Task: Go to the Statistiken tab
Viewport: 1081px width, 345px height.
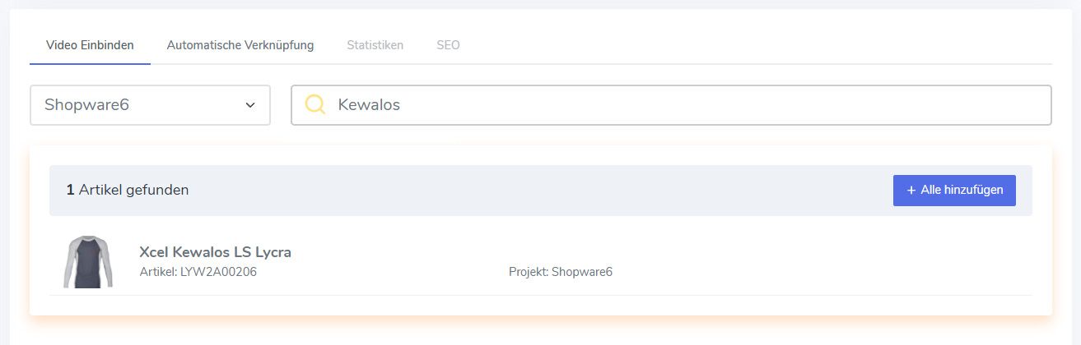Action: point(375,45)
